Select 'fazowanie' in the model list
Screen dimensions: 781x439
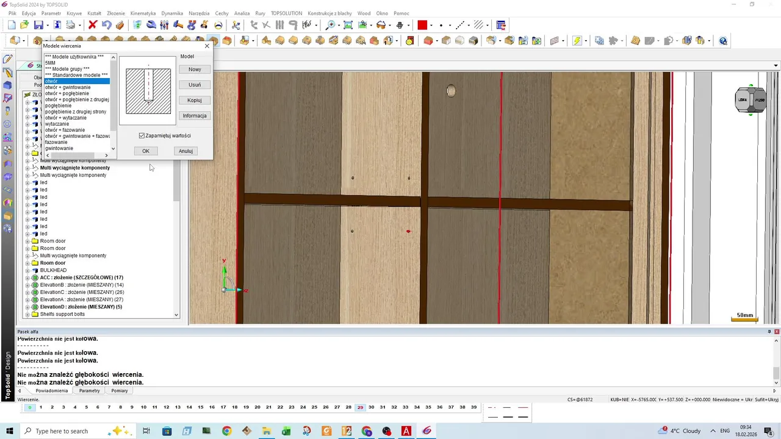tap(56, 142)
